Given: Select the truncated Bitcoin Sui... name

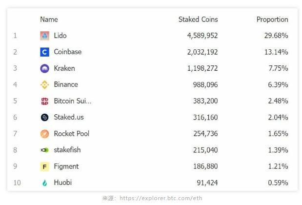Looking at the screenshot, I should point(72,101).
